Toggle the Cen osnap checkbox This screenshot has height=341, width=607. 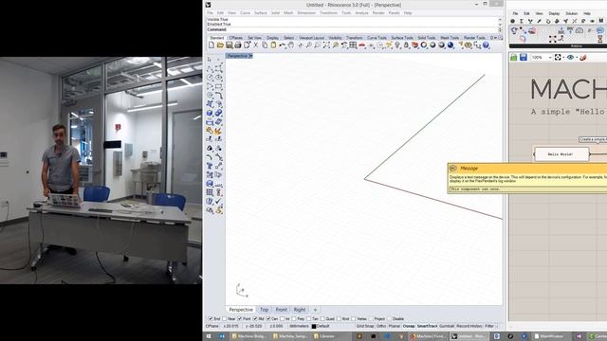pyautogui.click(x=268, y=319)
